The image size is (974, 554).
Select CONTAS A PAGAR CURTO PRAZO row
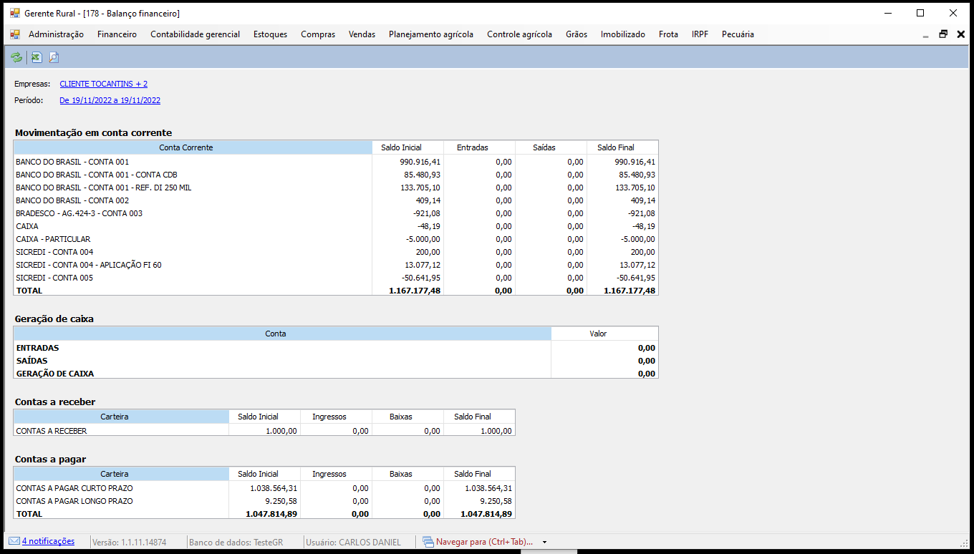coord(264,488)
